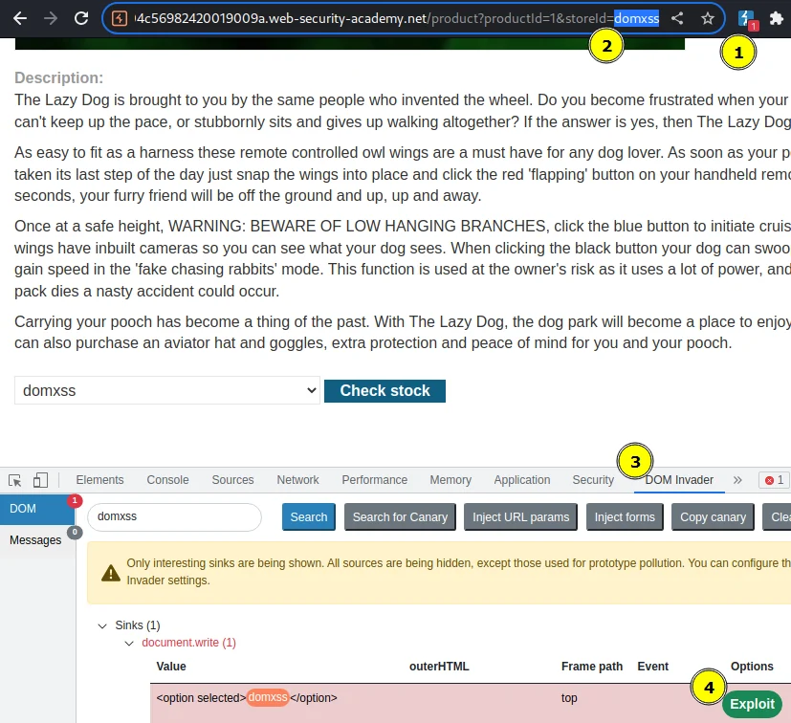791x723 pixels.
Task: Open the Network tab
Action: (297, 480)
